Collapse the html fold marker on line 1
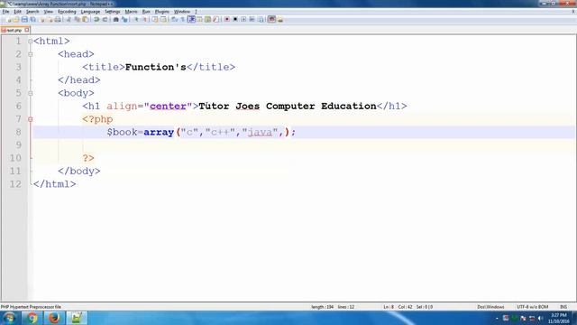This screenshot has height=325, width=577. click(30, 42)
